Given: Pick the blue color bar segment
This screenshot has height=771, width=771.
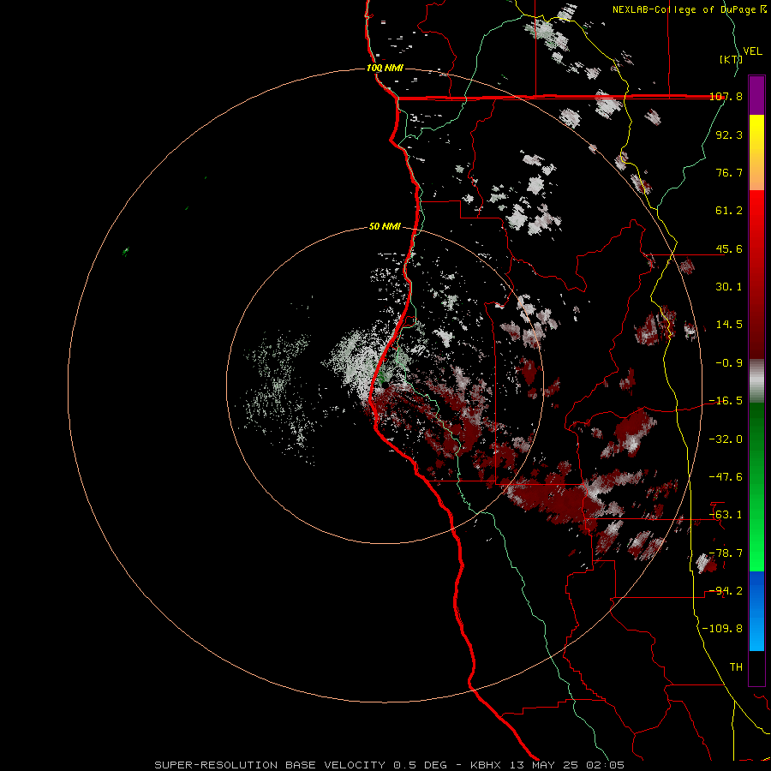Looking at the screenshot, I should pos(756,611).
